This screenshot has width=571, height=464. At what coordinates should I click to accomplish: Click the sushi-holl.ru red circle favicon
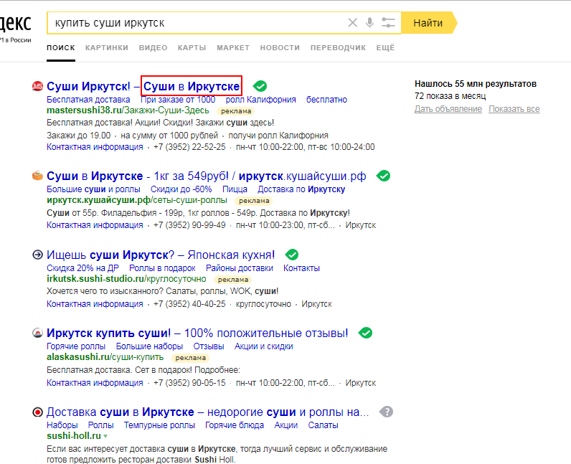click(37, 412)
